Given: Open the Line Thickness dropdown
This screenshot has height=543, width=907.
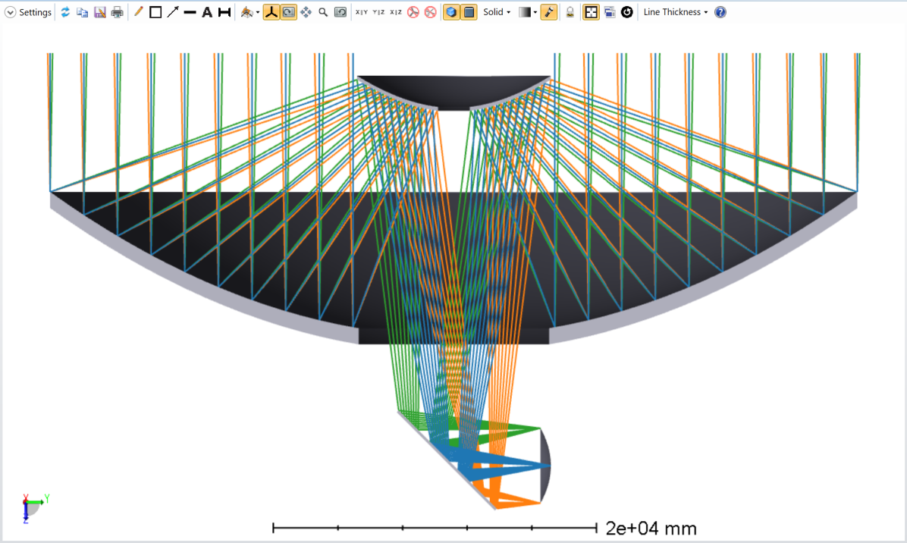Looking at the screenshot, I should 675,12.
